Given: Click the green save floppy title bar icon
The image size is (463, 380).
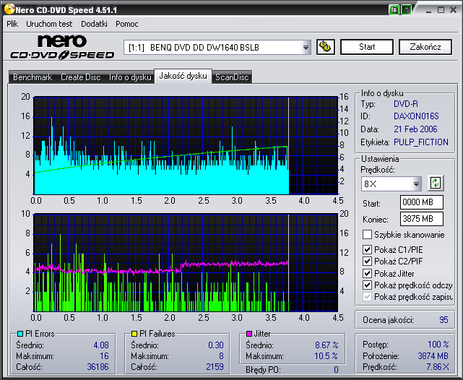Looking at the screenshot, I should [407, 9].
